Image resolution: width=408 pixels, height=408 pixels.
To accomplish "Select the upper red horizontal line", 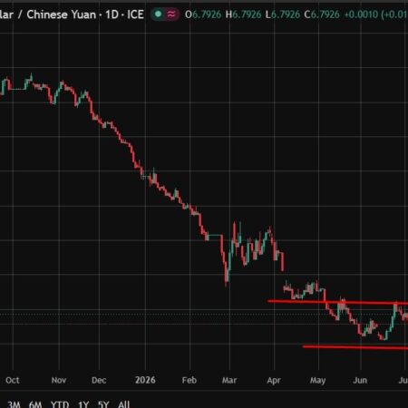I will pyautogui.click(x=338, y=302).
